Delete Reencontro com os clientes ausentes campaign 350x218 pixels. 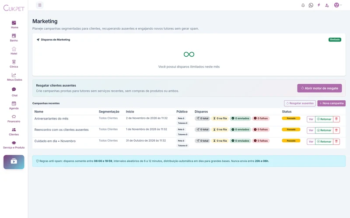pos(336,130)
